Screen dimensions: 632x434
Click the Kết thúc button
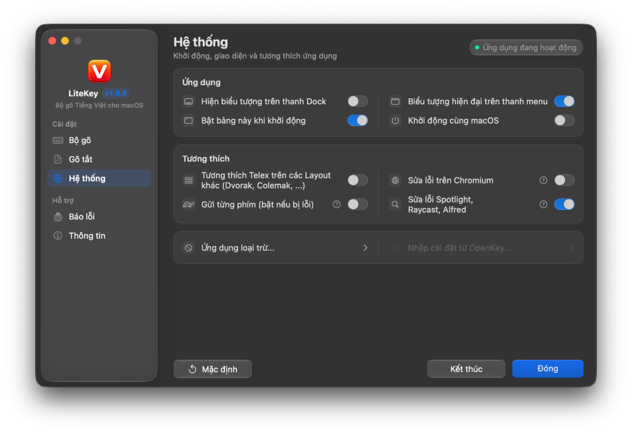466,369
